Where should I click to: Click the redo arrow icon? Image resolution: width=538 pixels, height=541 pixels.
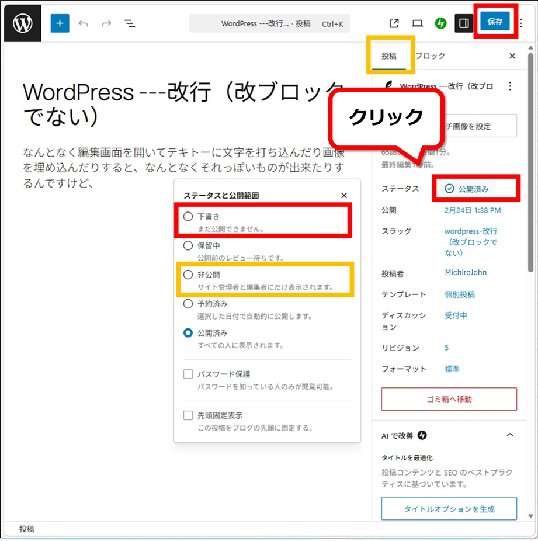coord(106,23)
